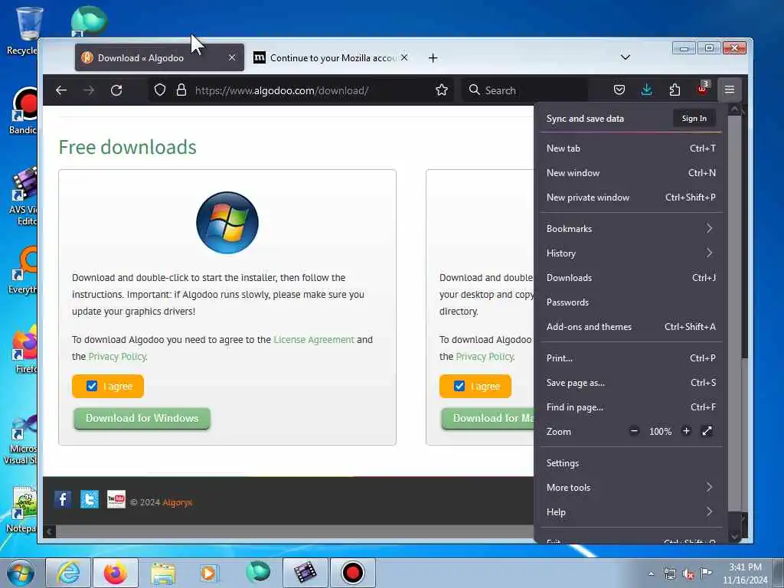Click Download for Windows button

[142, 419]
